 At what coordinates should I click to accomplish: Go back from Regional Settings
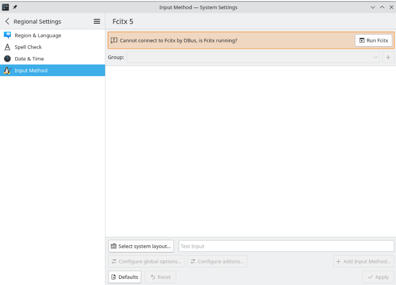coord(7,21)
